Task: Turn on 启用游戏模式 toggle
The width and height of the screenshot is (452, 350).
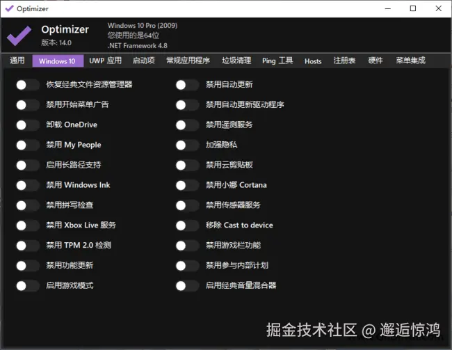Action: (28, 286)
